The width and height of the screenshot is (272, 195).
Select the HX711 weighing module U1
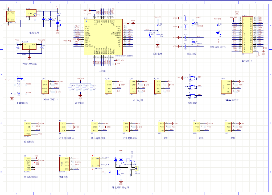point(28,129)
